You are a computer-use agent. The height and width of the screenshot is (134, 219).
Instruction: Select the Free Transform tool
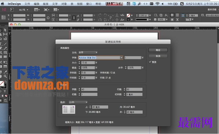[5, 62]
